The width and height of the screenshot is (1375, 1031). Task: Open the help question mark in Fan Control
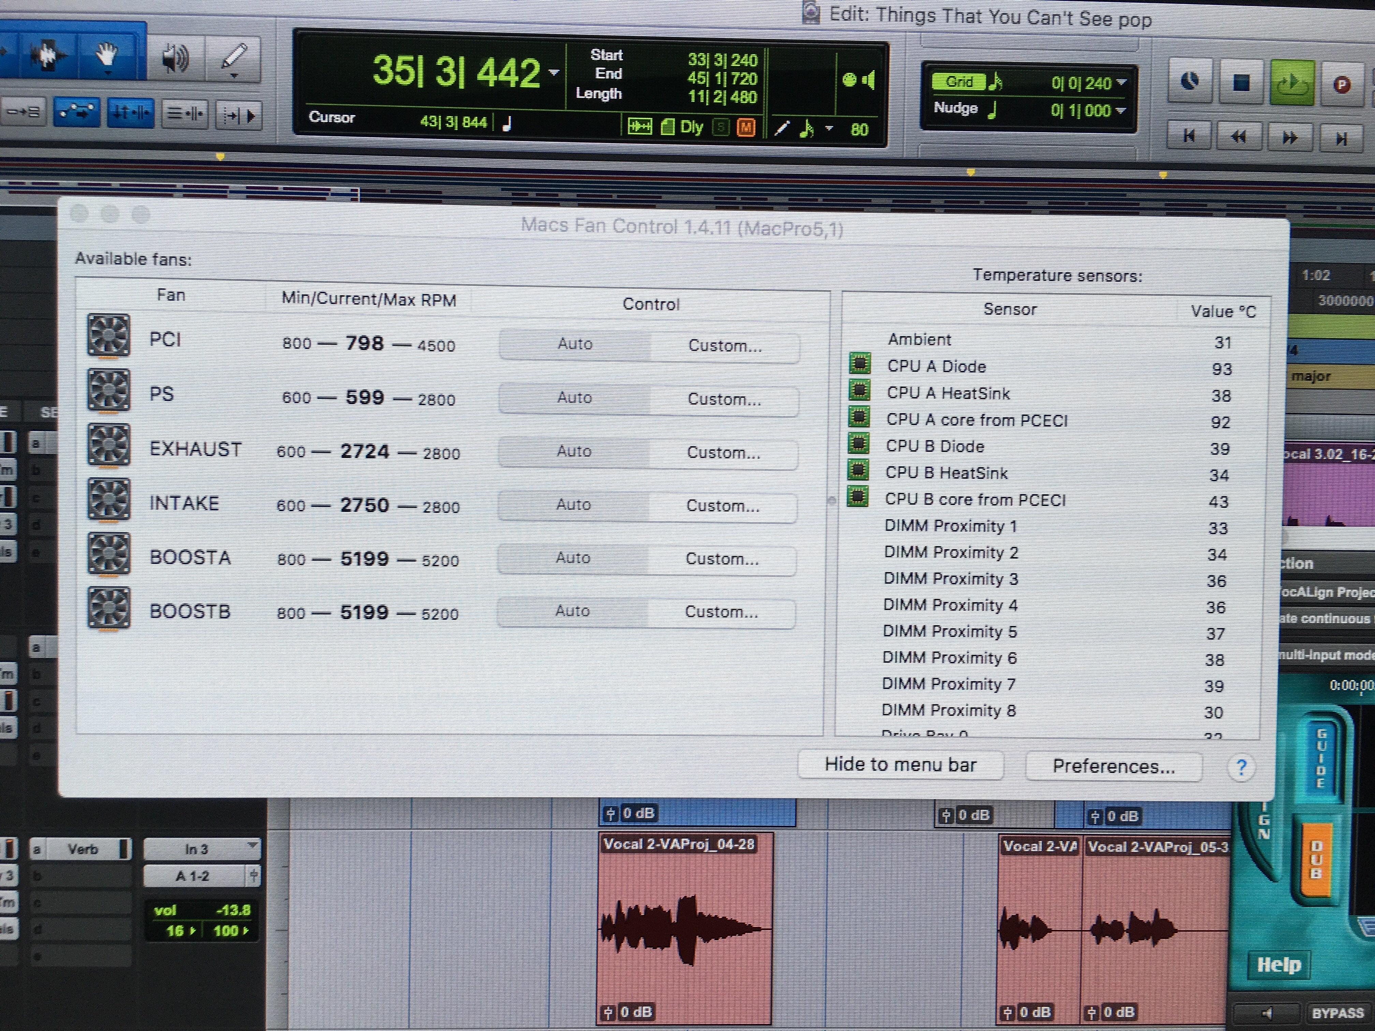[1241, 767]
